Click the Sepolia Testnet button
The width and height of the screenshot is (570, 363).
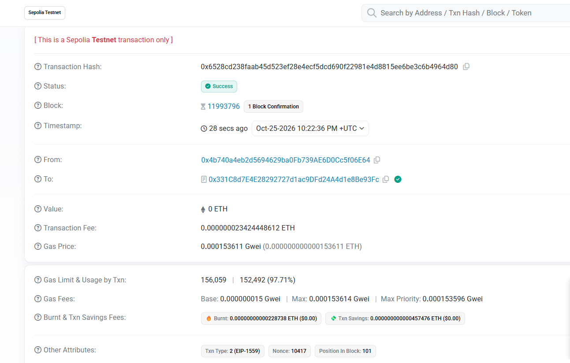coord(45,13)
